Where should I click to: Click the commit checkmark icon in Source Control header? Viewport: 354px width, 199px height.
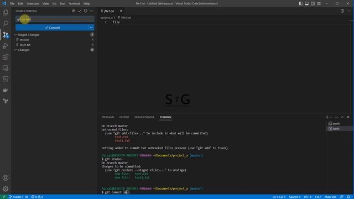point(80,11)
